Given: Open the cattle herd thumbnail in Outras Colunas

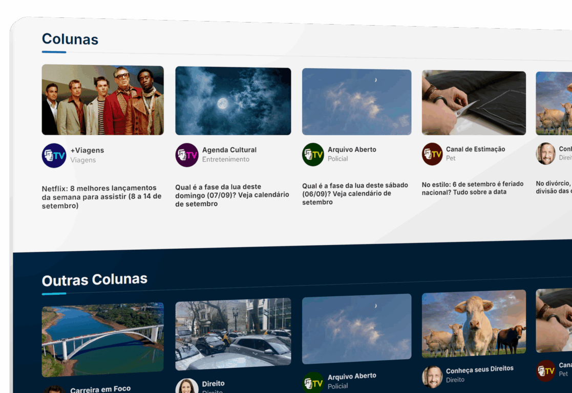Looking at the screenshot, I should click(x=474, y=324).
